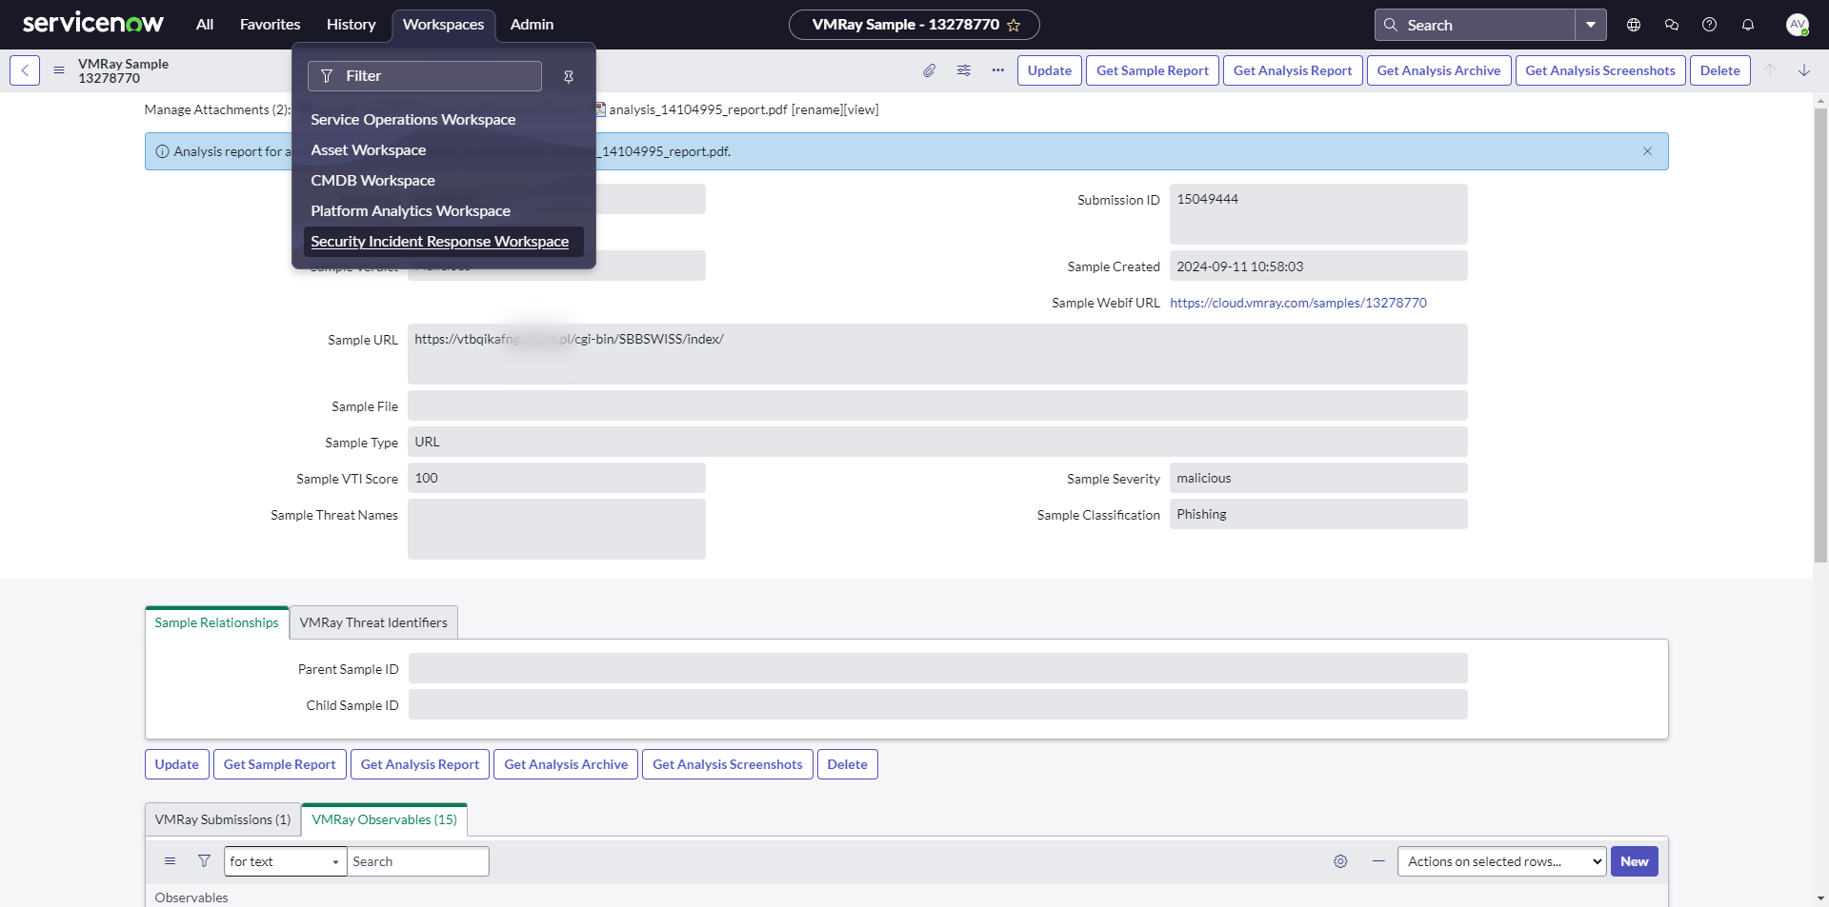
Task: Click the PDF icon beside analysis_14104995_report.pdf
Action: pyautogui.click(x=600, y=109)
